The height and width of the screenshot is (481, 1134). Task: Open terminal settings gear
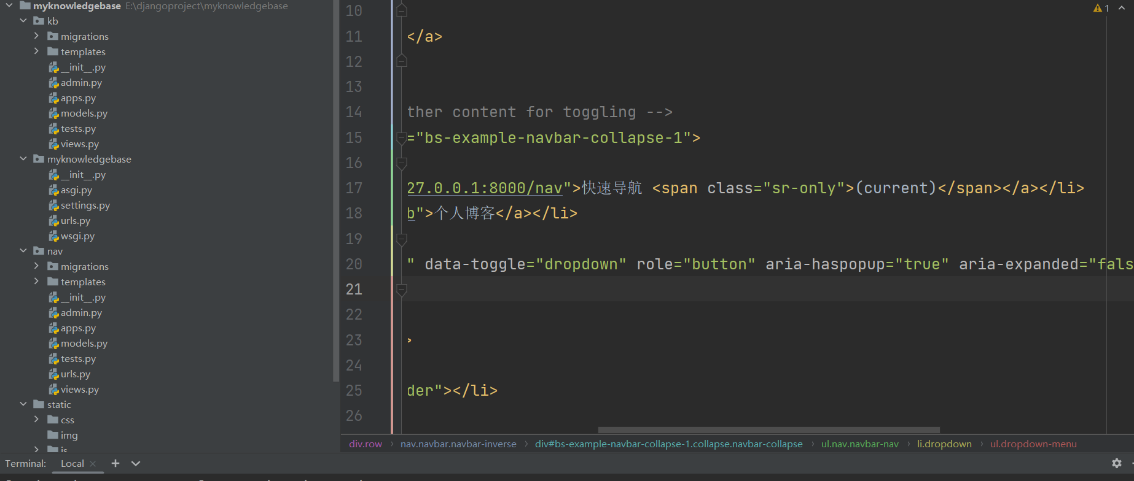click(x=1117, y=463)
